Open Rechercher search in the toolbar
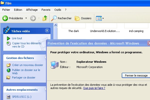 click(61, 18)
